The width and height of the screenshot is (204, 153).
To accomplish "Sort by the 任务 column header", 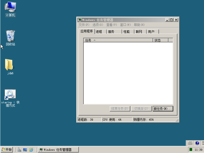I will 118,40.
